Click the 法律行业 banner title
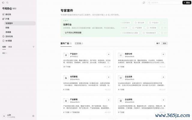 tap(67, 25)
